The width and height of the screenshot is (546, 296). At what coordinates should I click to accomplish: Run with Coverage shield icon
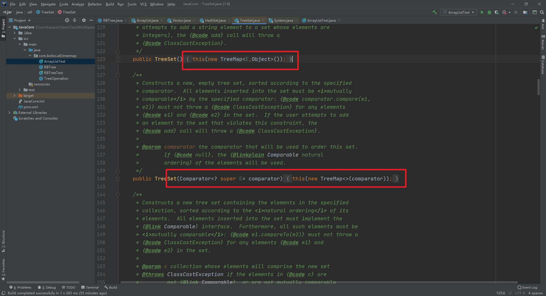pyautogui.click(x=497, y=12)
